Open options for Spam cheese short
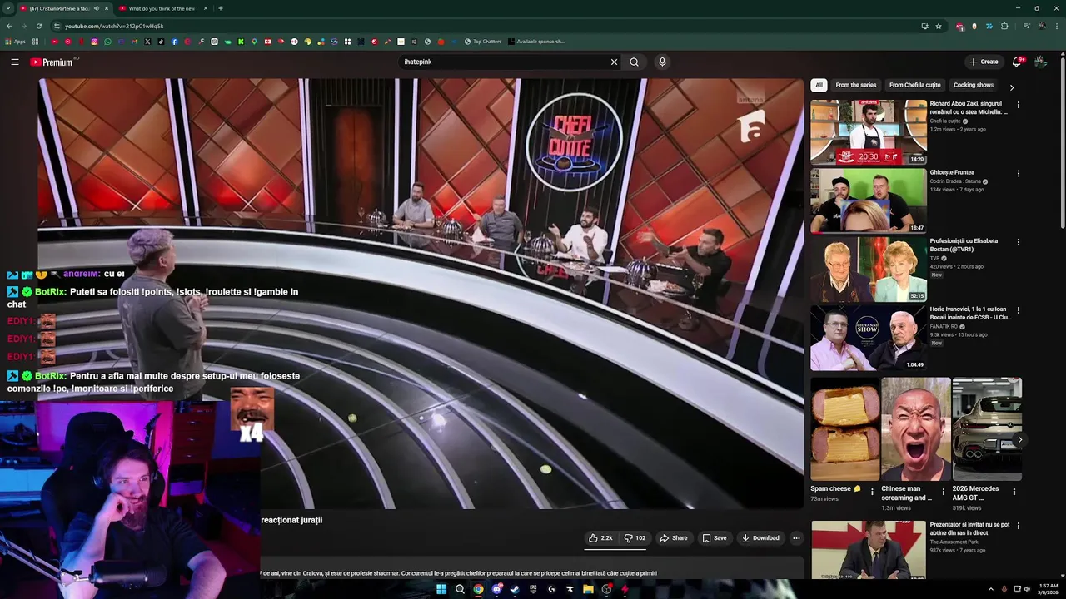Image resolution: width=1066 pixels, height=599 pixels. [873, 492]
